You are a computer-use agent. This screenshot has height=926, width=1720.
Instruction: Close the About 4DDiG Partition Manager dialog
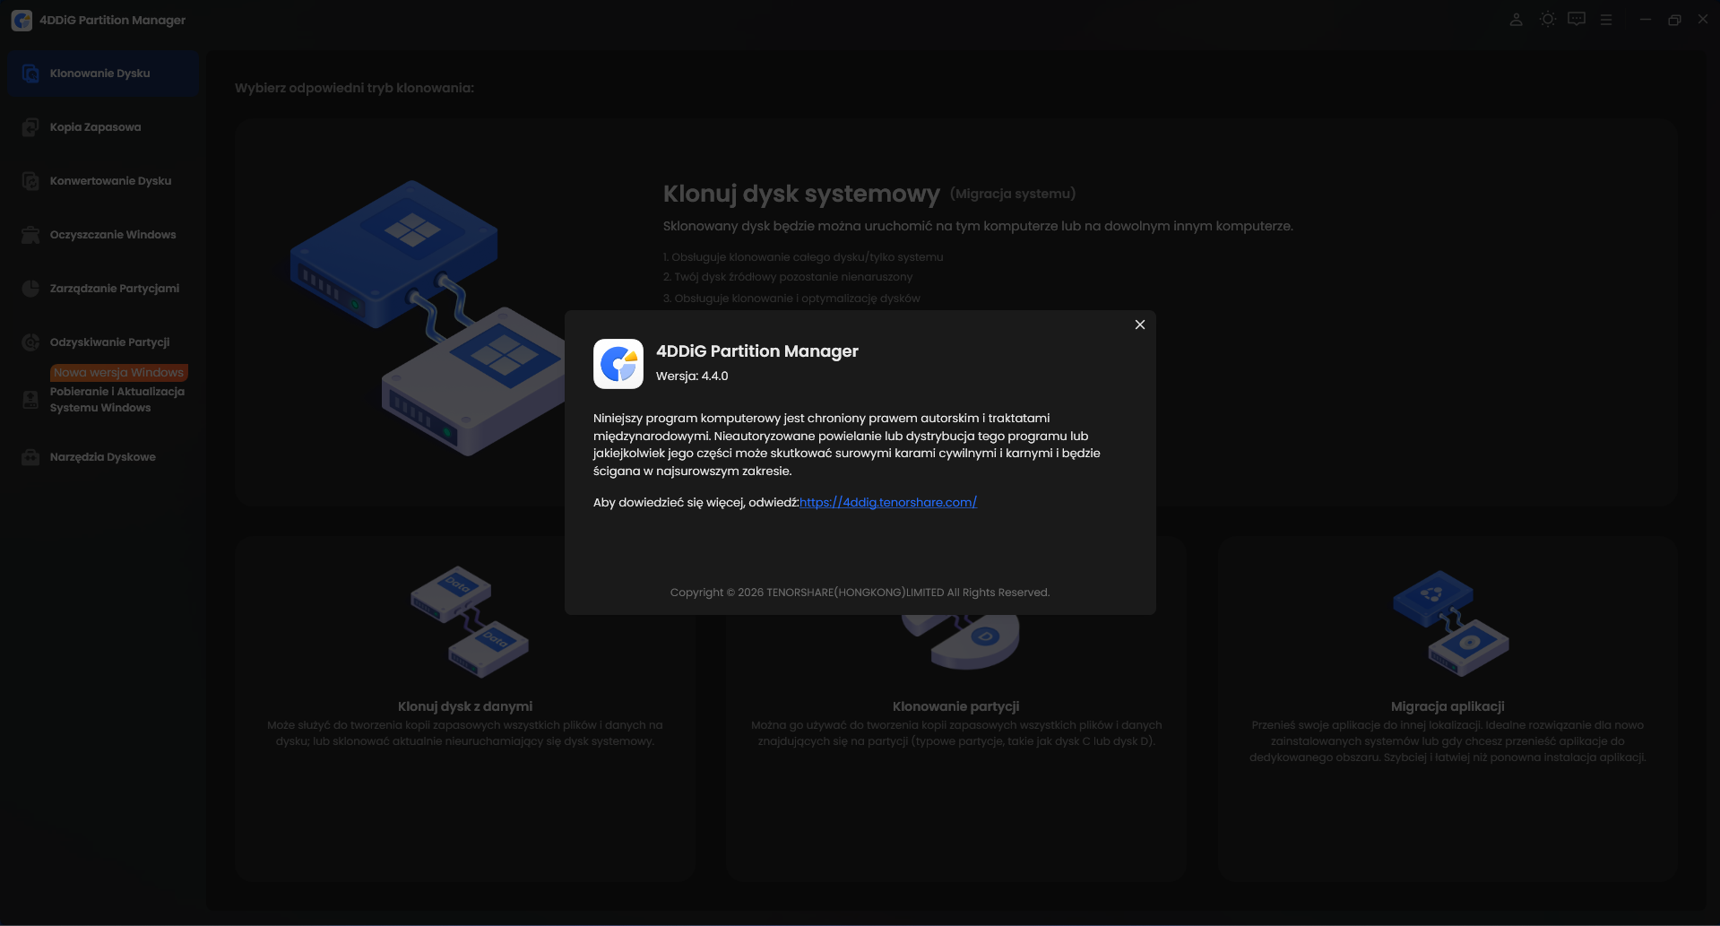click(x=1140, y=325)
